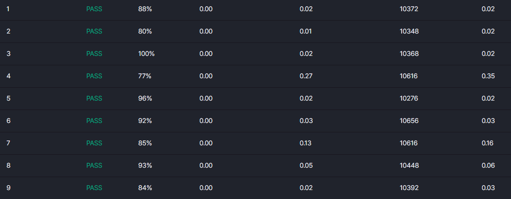The height and width of the screenshot is (199, 511).
Task: Click the 0.27 value in row 4
Action: point(306,76)
